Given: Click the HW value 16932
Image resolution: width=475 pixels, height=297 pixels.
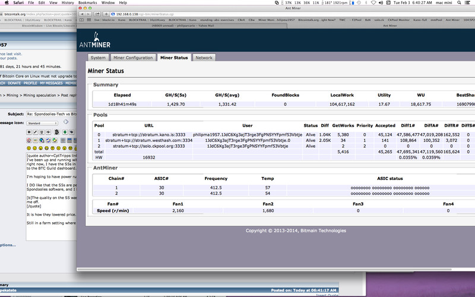Looking at the screenshot, I should pos(149,157).
